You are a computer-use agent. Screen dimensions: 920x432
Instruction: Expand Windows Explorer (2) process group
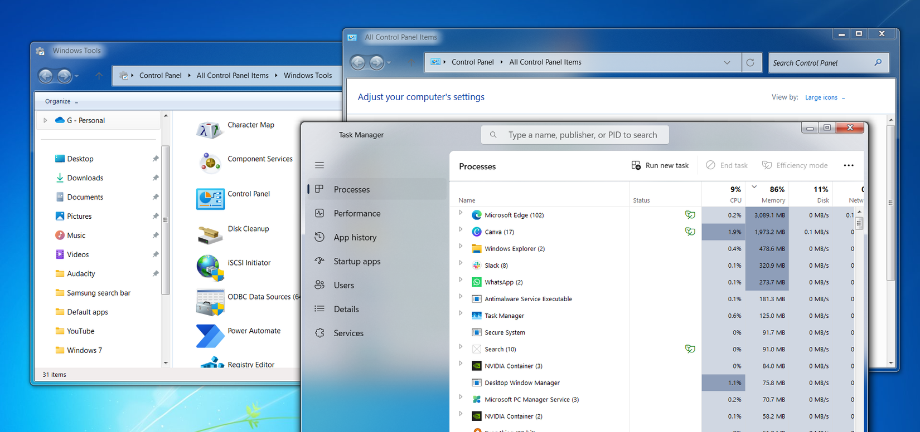click(x=461, y=246)
